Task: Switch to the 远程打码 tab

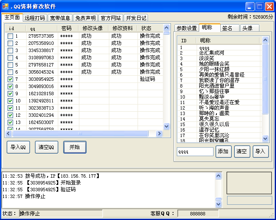Action: click(x=35, y=18)
